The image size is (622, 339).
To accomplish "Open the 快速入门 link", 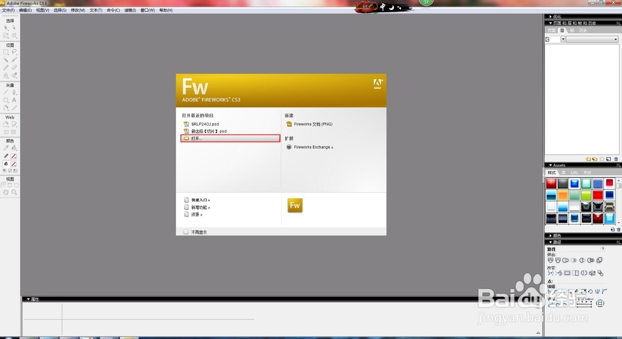I will point(200,200).
